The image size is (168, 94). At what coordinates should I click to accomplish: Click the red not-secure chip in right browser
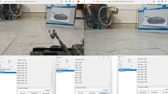coord(102,2)
